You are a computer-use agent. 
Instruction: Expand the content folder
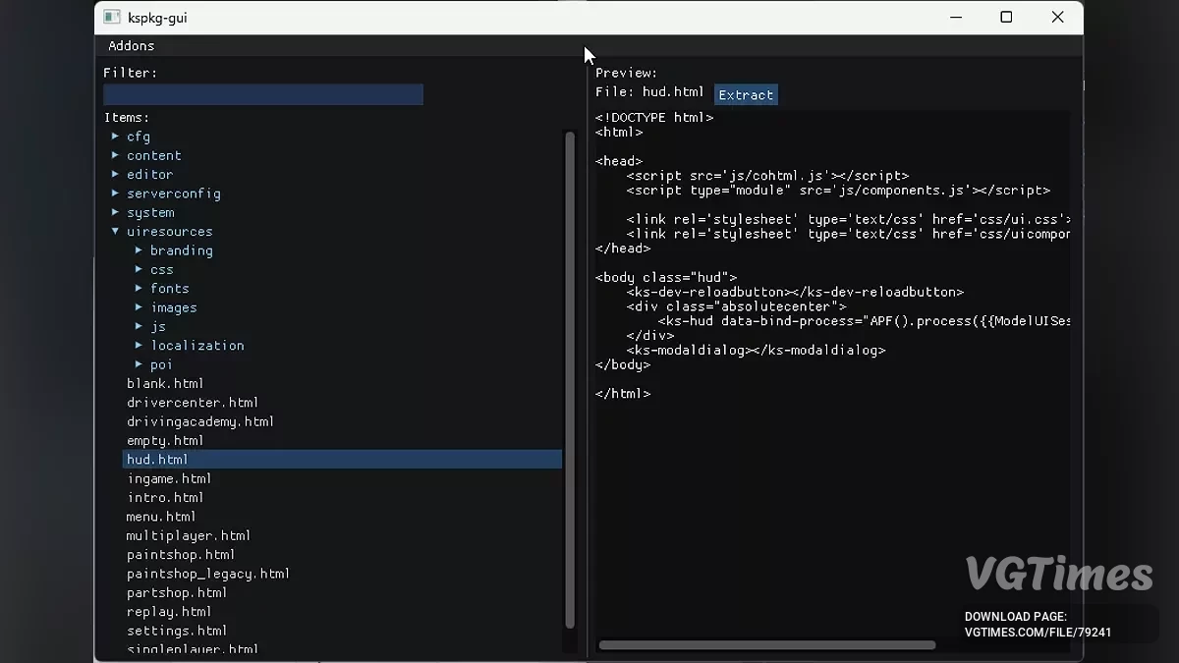point(153,155)
